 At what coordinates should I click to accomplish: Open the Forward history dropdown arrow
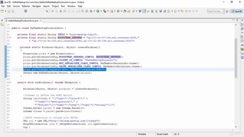point(197,11)
